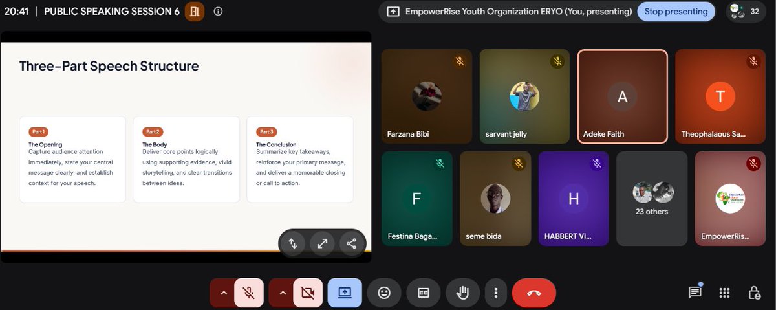Click the share icon on the presentation
Screen dimensions: 776x310
click(x=351, y=243)
